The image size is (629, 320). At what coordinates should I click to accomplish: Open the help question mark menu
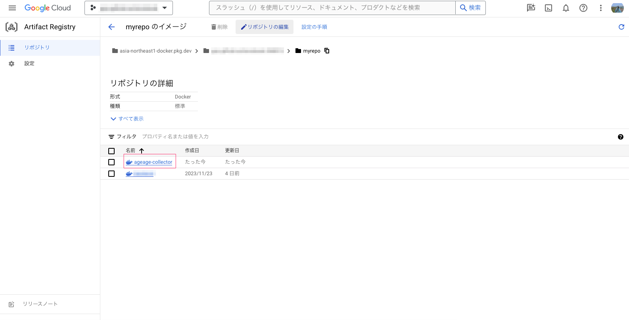[583, 8]
